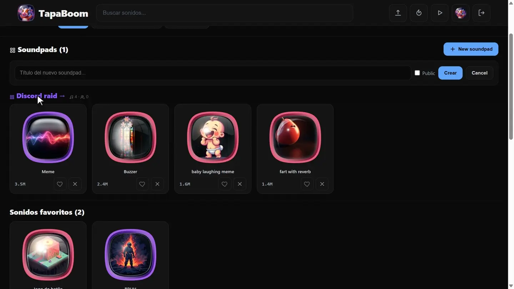
Task: Focus the Buscar sonidos search field
Action: point(225,13)
